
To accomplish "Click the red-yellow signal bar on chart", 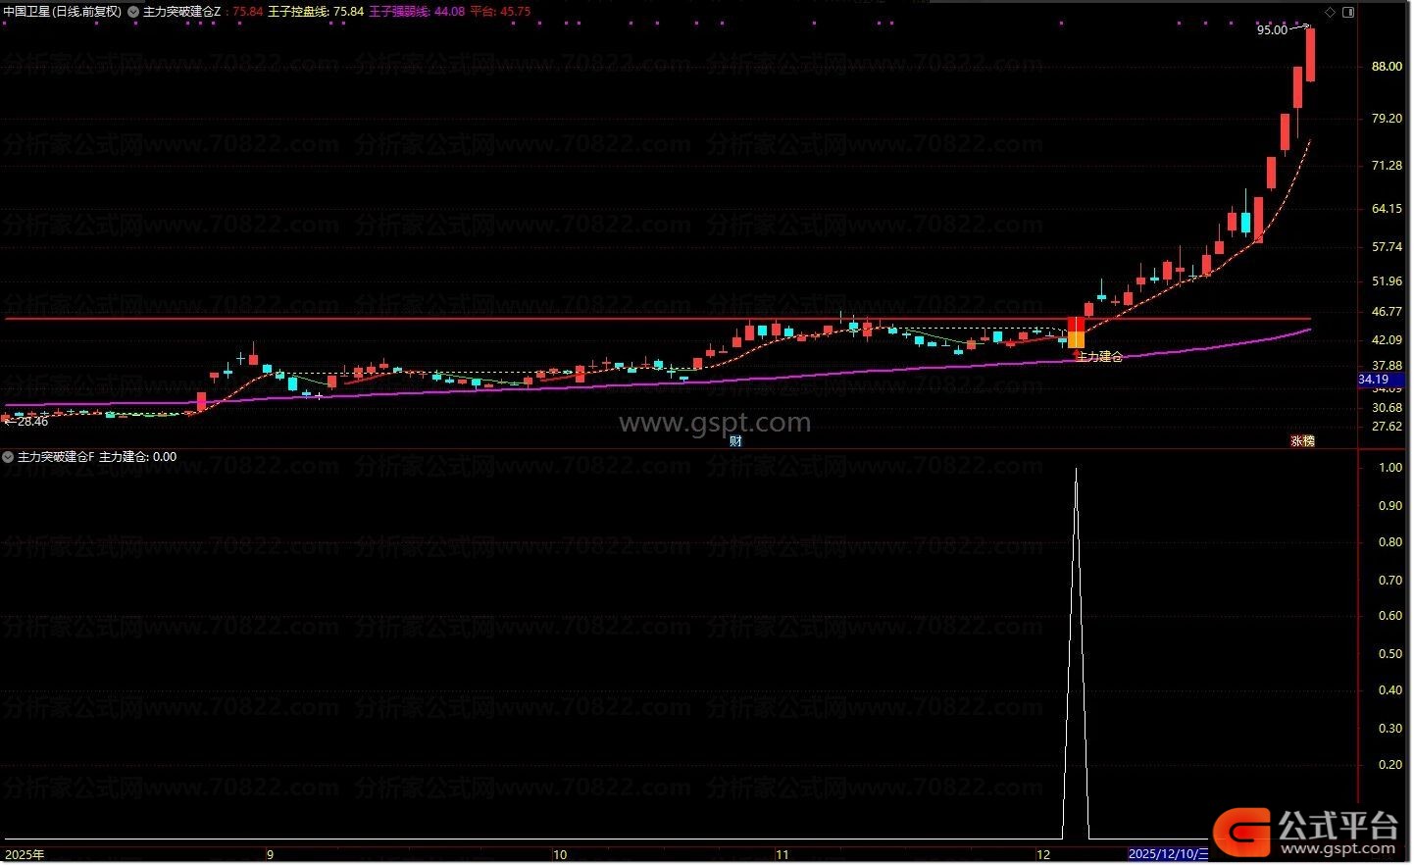I will click(x=1076, y=332).
